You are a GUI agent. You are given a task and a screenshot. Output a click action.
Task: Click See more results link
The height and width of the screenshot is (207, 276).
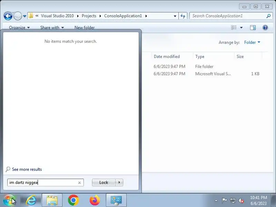tap(27, 169)
